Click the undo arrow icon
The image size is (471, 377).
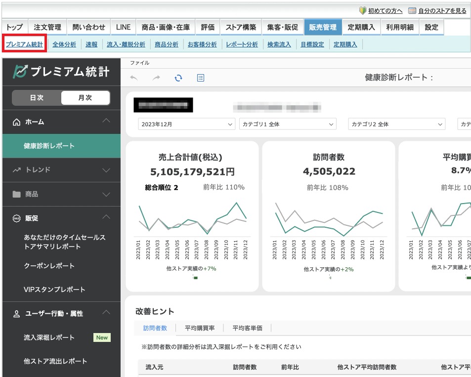[x=134, y=78]
